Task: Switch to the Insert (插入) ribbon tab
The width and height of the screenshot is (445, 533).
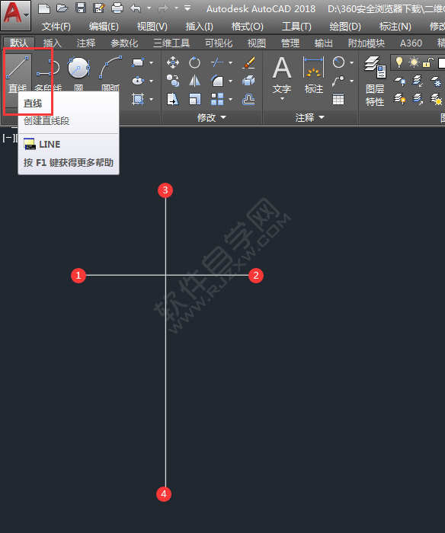Action: (x=52, y=43)
